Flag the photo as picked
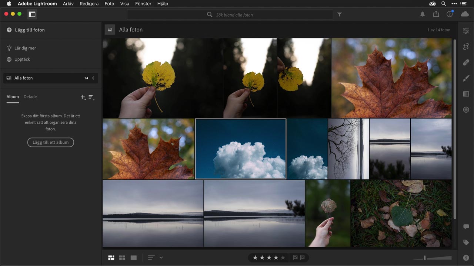The image size is (474, 266). point(295,258)
